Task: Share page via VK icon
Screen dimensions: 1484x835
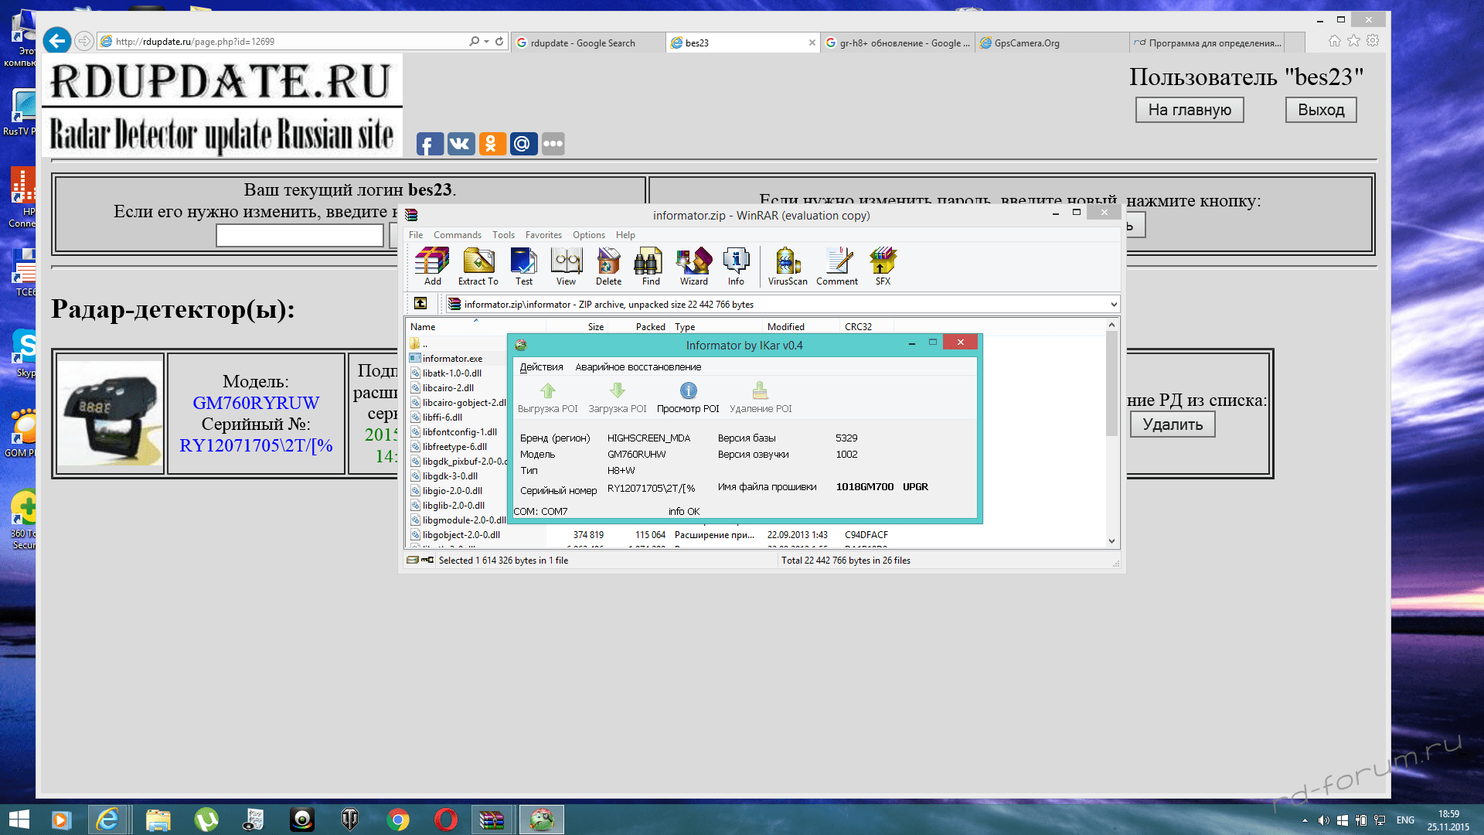Action: 461,144
